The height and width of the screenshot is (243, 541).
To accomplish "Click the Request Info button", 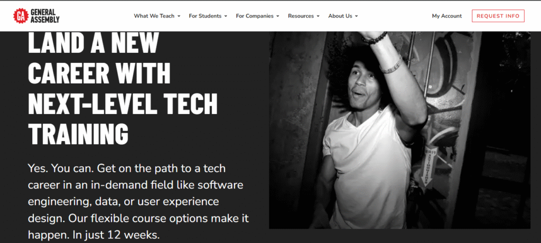I will [498, 16].
